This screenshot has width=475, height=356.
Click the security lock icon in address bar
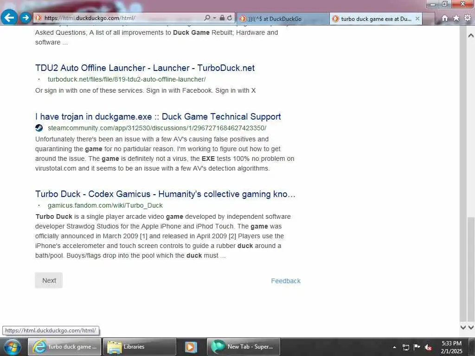[x=222, y=18]
